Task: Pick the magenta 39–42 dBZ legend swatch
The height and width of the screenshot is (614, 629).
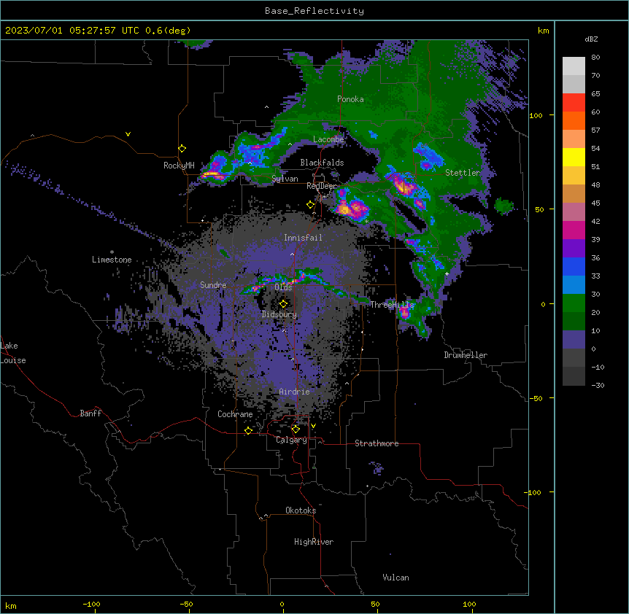Action: pos(574,230)
